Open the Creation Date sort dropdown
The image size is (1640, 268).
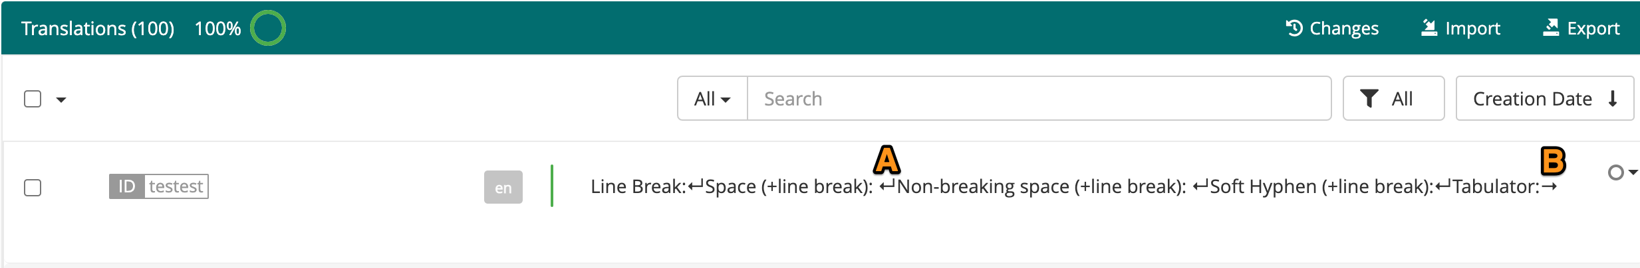(1545, 98)
